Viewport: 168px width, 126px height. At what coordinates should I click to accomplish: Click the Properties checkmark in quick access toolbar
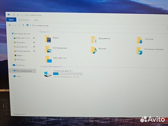point(14,15)
